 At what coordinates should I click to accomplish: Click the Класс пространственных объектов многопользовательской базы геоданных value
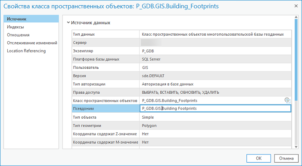213,34
